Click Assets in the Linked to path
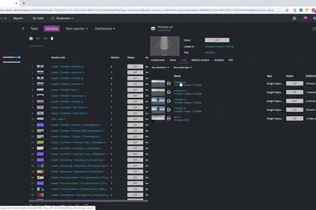This screenshot has height=210, width=316. [x=219, y=47]
